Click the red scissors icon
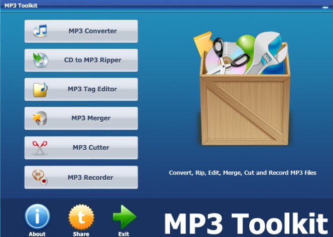This screenshot has width=333, height=237. point(40,148)
